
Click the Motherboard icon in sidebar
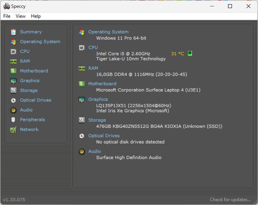pyautogui.click(x=13, y=71)
